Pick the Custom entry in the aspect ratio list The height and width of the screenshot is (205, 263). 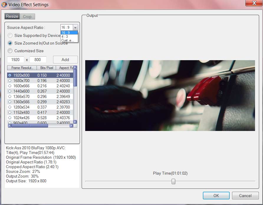tap(69, 40)
